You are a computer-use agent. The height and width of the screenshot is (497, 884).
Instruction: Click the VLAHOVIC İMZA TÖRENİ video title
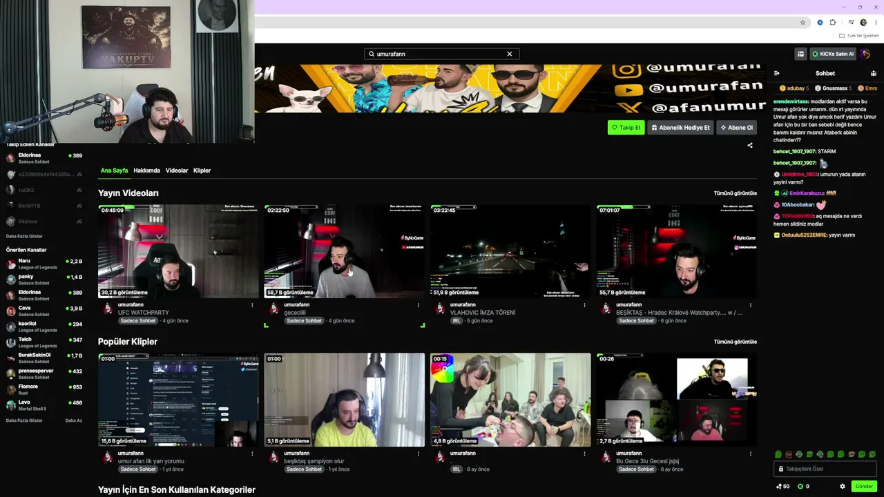tap(483, 313)
